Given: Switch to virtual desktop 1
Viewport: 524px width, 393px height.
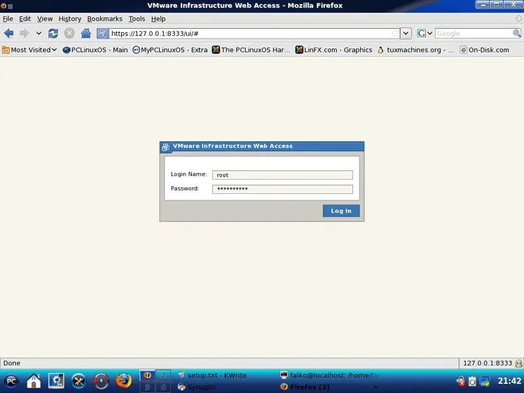Looking at the screenshot, I should coord(147,375).
